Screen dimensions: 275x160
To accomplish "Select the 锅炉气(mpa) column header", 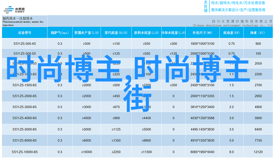I will tap(60, 33).
